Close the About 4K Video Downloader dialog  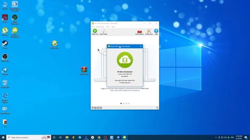141,46
